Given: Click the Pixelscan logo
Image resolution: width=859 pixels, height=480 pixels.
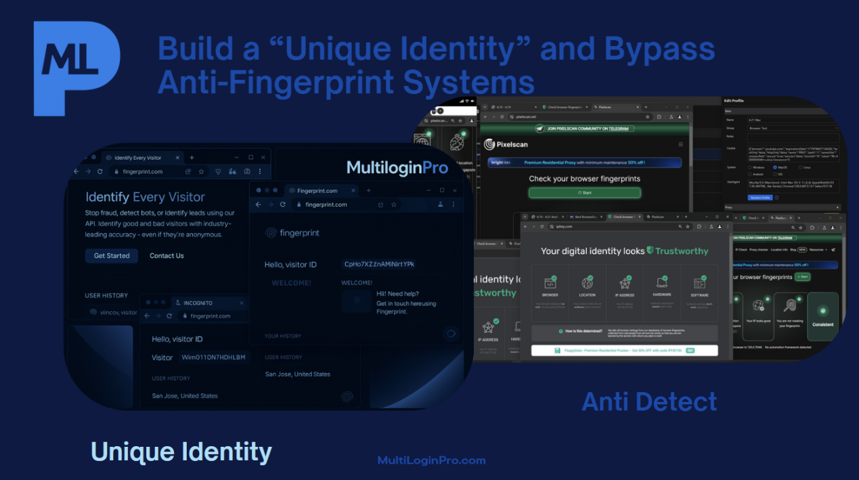Looking at the screenshot, I should click(x=506, y=144).
